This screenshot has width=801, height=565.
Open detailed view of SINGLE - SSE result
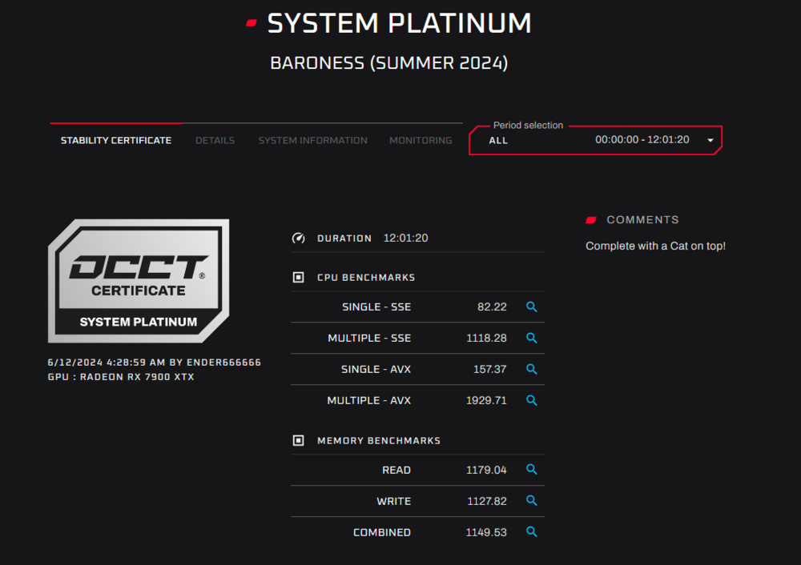click(531, 307)
